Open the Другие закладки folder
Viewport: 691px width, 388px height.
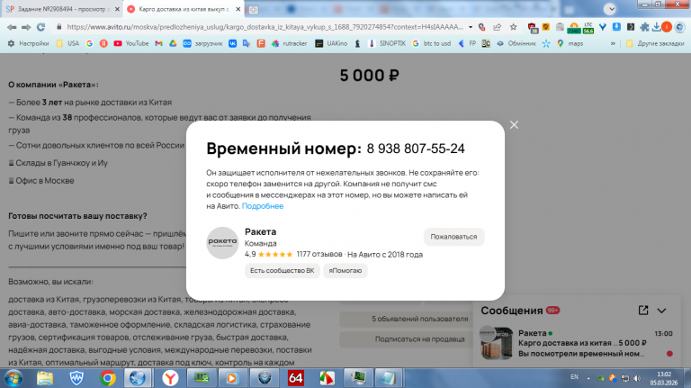click(655, 43)
